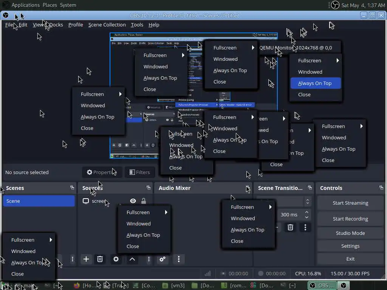The width and height of the screenshot is (387, 290).
Task: Open Settings from the Controls dock
Action: tap(350, 246)
